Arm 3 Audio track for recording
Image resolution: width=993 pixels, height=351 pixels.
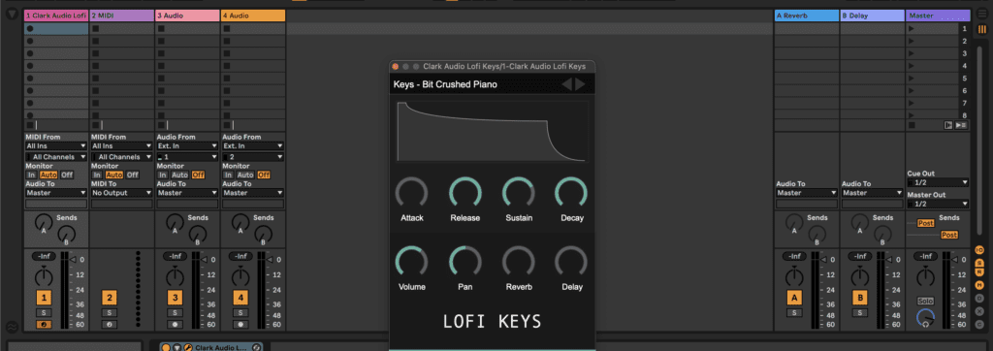[x=175, y=325]
